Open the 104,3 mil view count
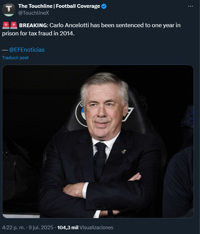The width and height of the screenshot is (200, 234). [x=68, y=228]
